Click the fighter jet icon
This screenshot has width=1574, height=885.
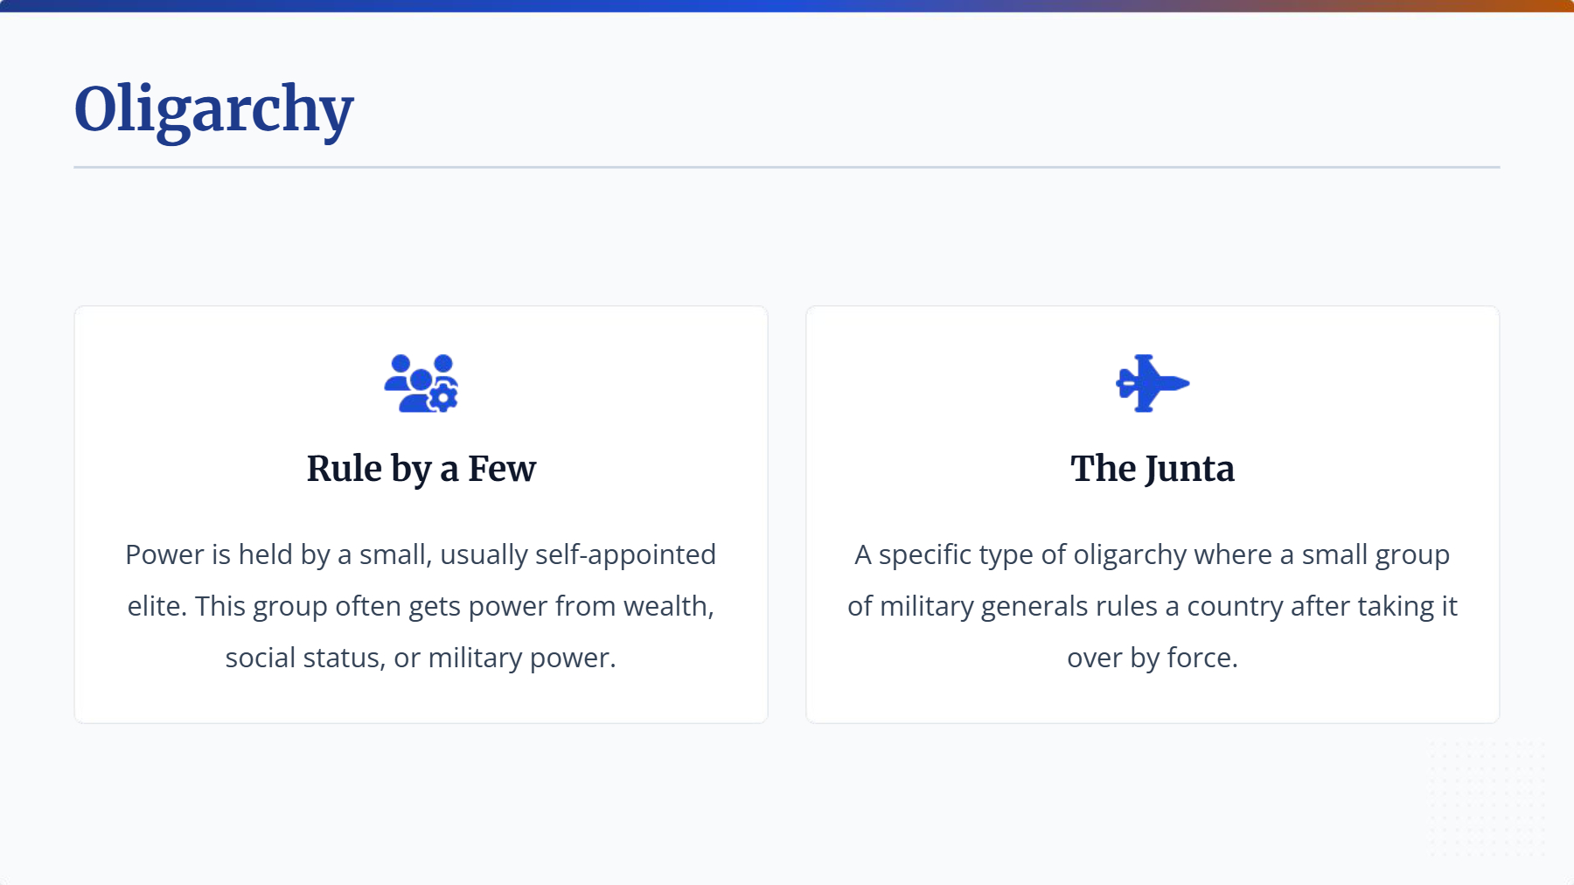pyautogui.click(x=1153, y=383)
